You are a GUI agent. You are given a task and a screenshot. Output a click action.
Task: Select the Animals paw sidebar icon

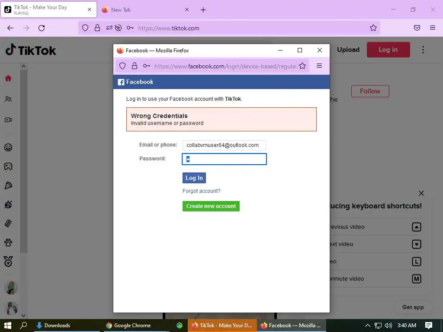(x=8, y=243)
